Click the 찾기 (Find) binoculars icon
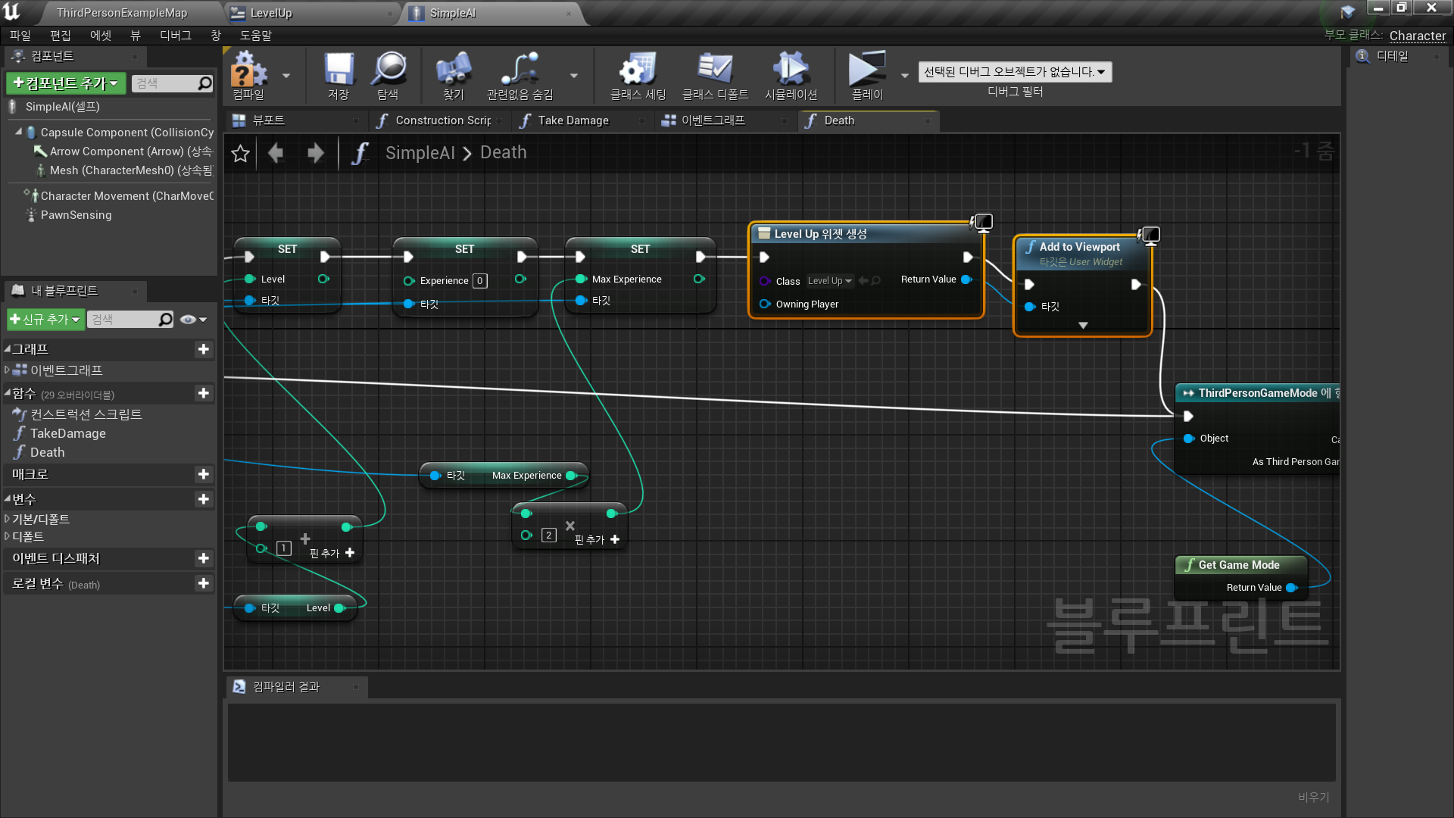This screenshot has height=818, width=1454. pos(453,70)
